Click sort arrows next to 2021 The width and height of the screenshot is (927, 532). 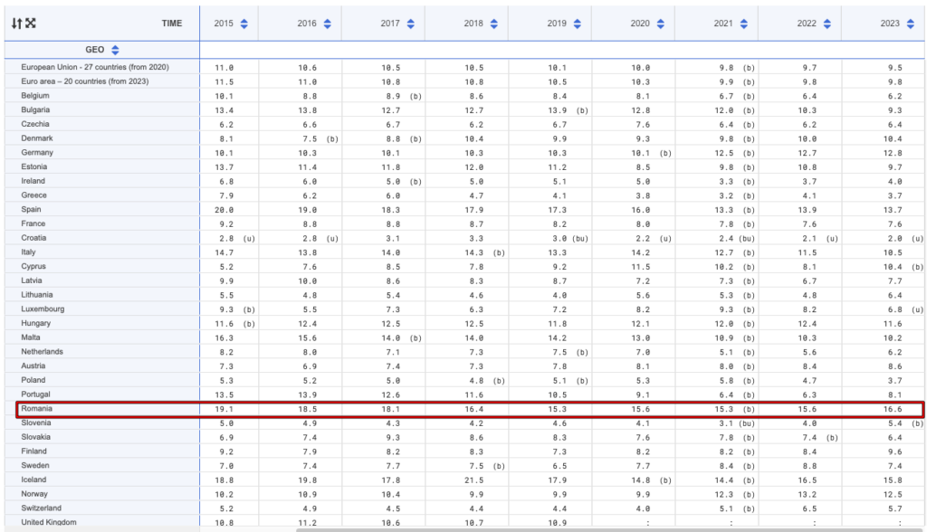pyautogui.click(x=743, y=24)
